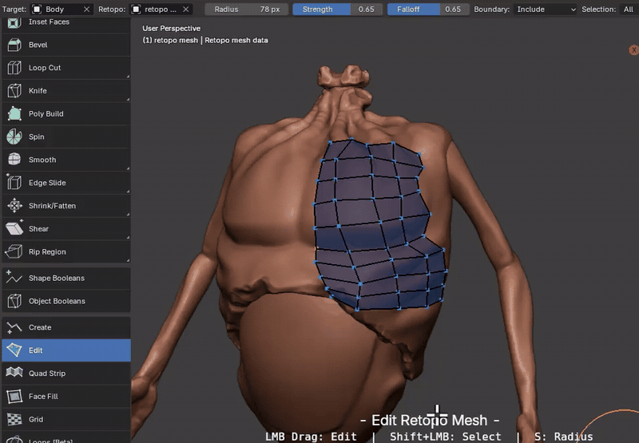The width and height of the screenshot is (639, 443).
Task: Activate the Create retopo tool icon
Action: pos(14,327)
